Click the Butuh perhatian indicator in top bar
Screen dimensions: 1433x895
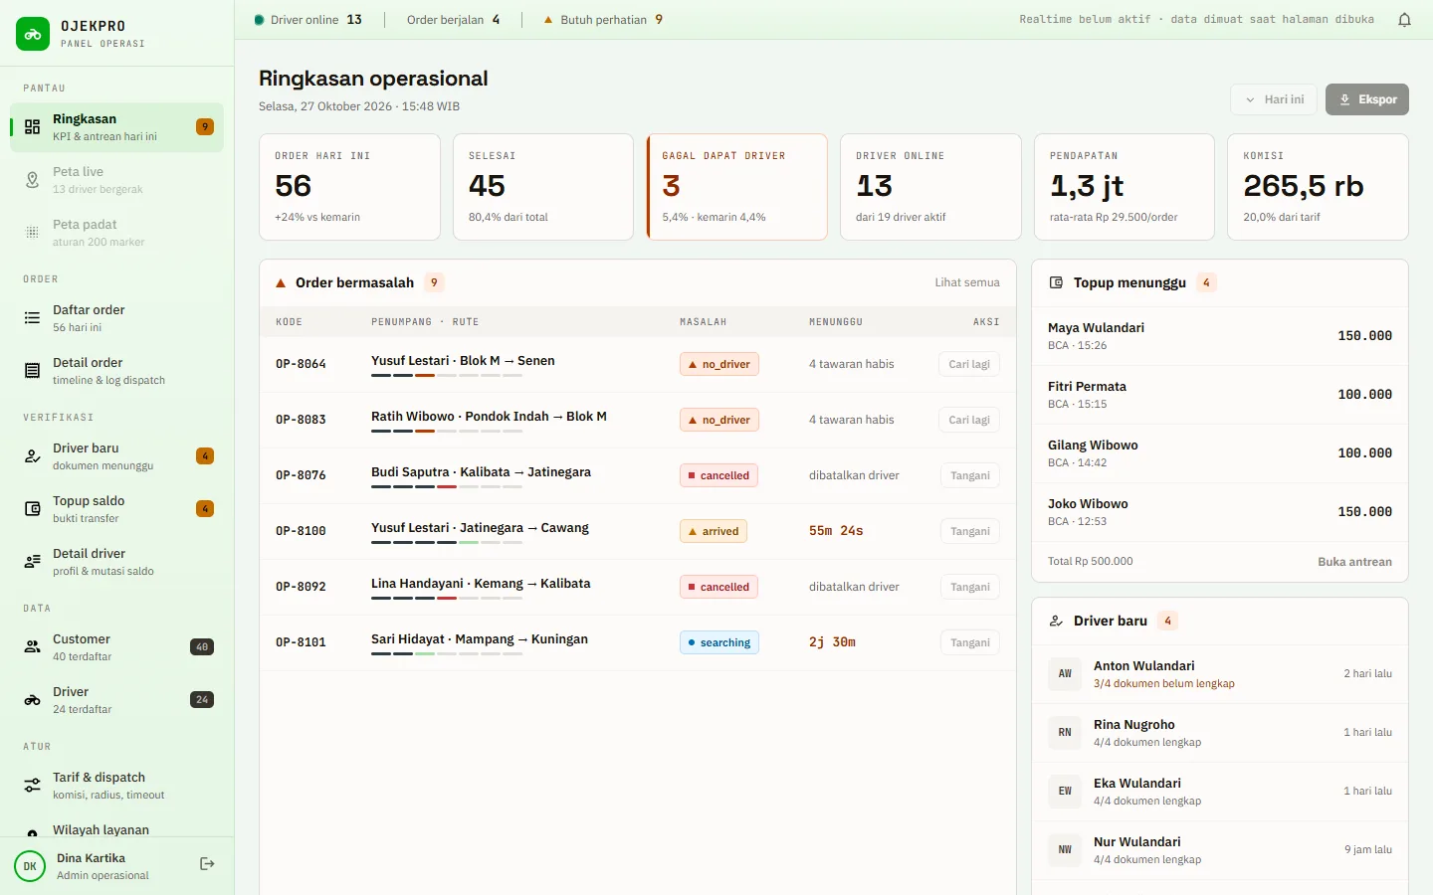(603, 20)
